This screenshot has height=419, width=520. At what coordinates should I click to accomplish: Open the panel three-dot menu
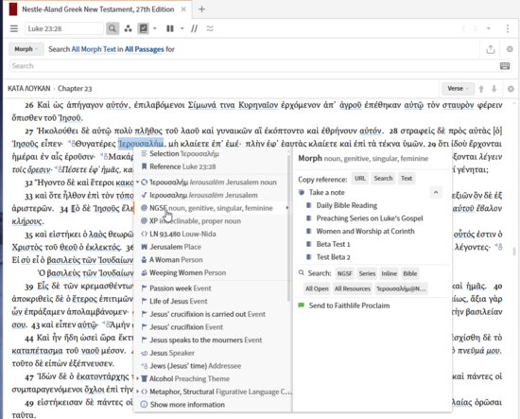(x=508, y=28)
